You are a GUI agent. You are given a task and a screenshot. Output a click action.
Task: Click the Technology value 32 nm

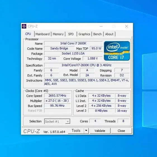pos(52,58)
